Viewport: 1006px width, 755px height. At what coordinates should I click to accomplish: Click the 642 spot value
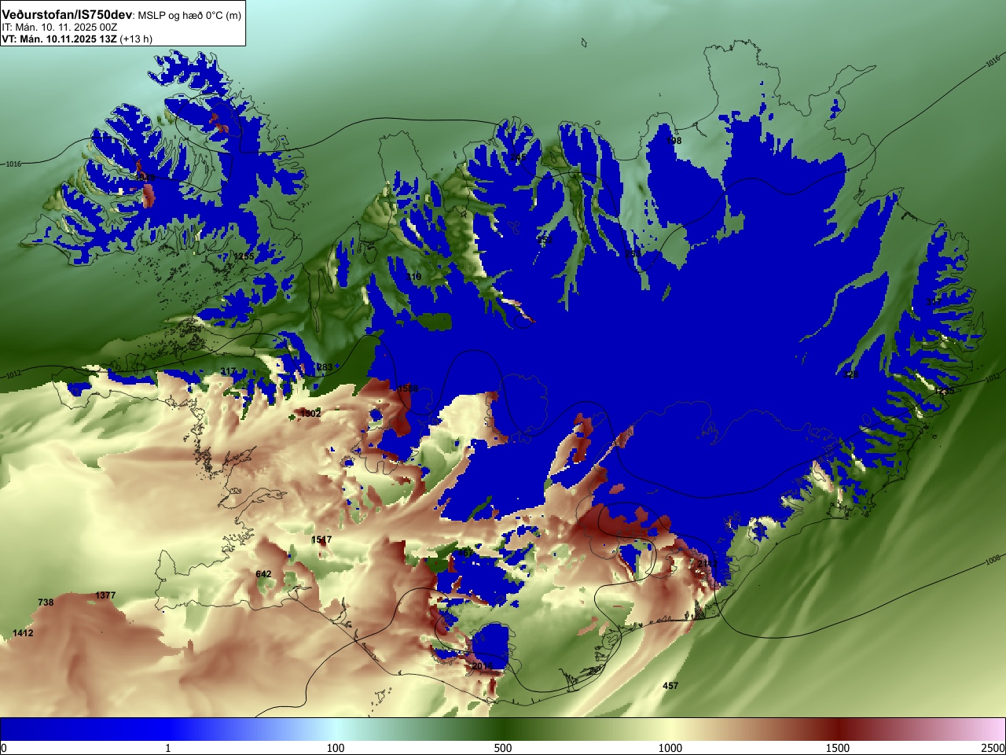pyautogui.click(x=263, y=574)
